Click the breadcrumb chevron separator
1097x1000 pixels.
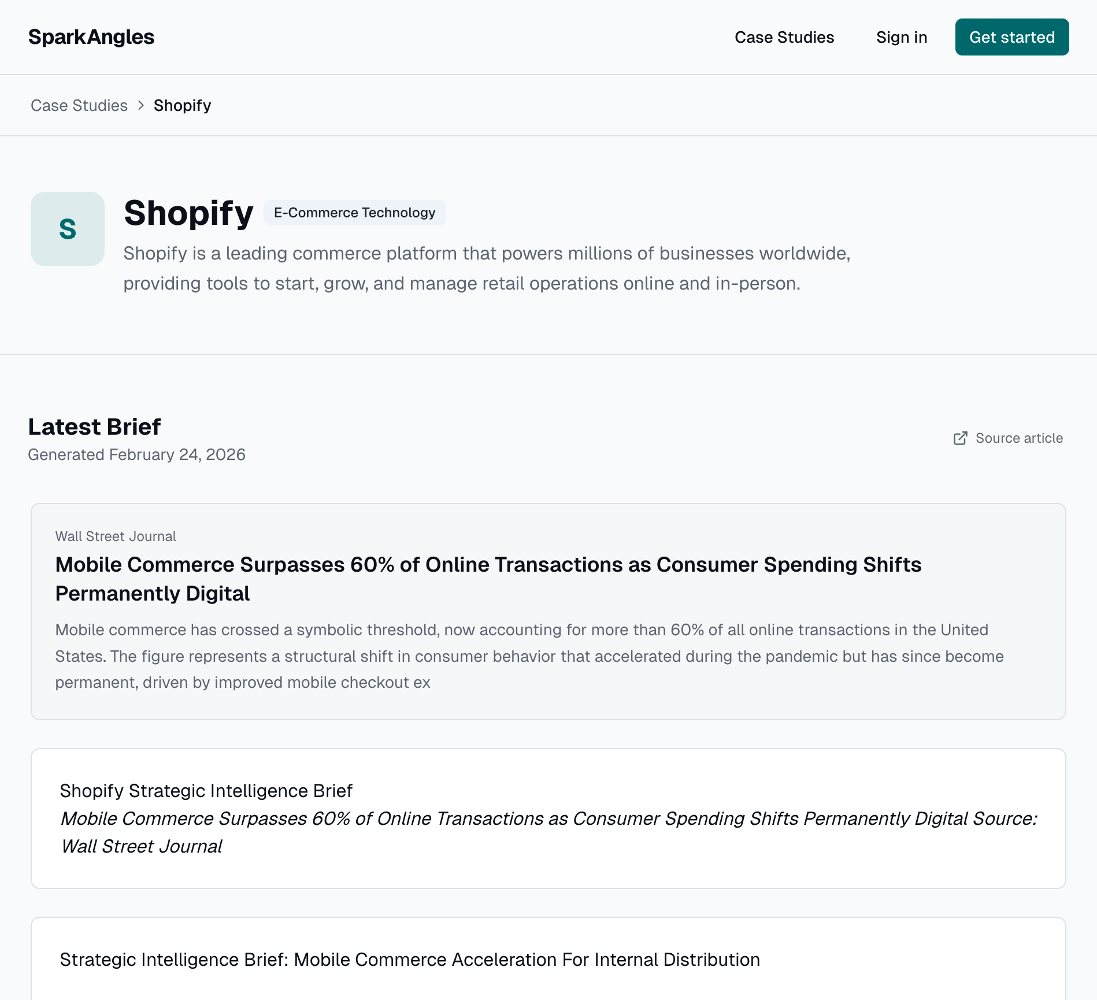coord(140,105)
